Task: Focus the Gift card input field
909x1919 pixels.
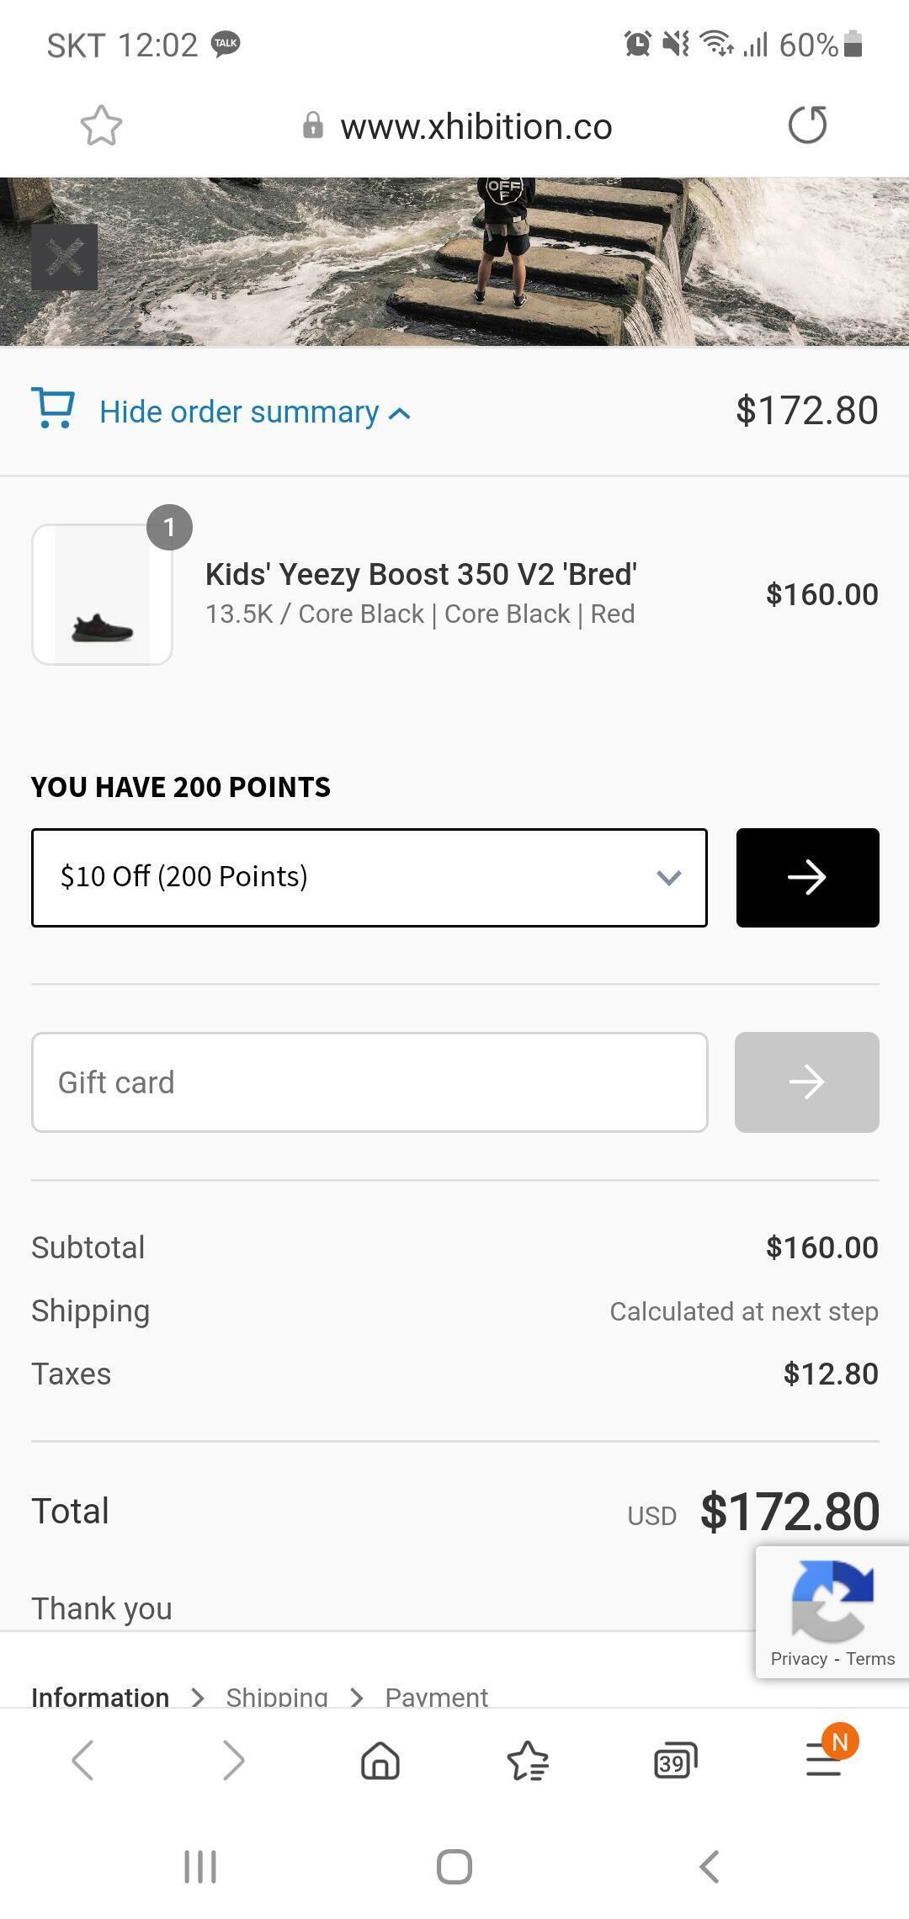Action: coord(369,1082)
